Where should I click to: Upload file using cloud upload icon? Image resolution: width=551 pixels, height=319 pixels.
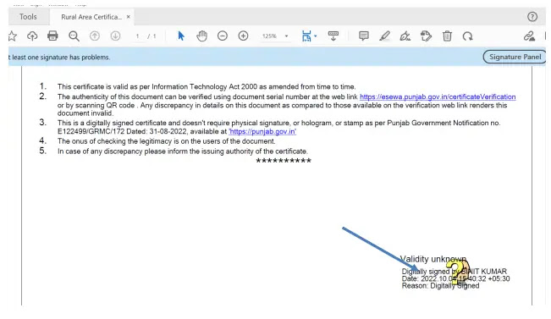pos(32,36)
